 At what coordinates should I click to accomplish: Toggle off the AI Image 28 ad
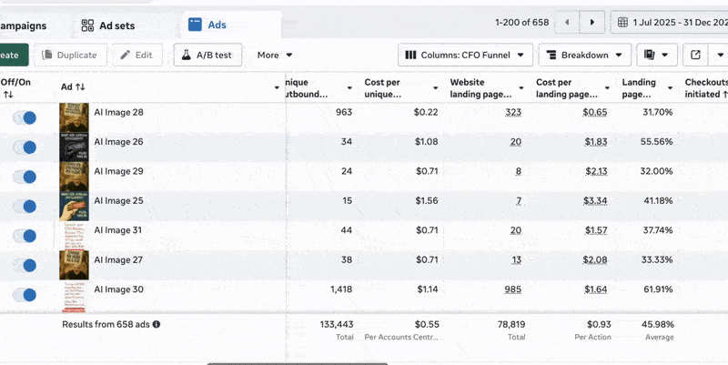25,118
